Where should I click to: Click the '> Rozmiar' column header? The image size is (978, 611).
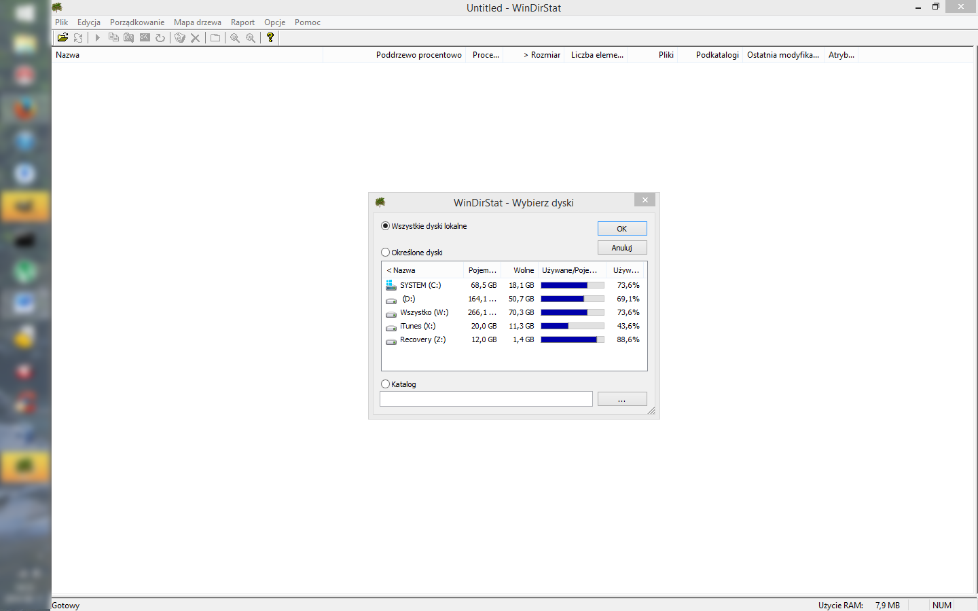click(x=535, y=55)
